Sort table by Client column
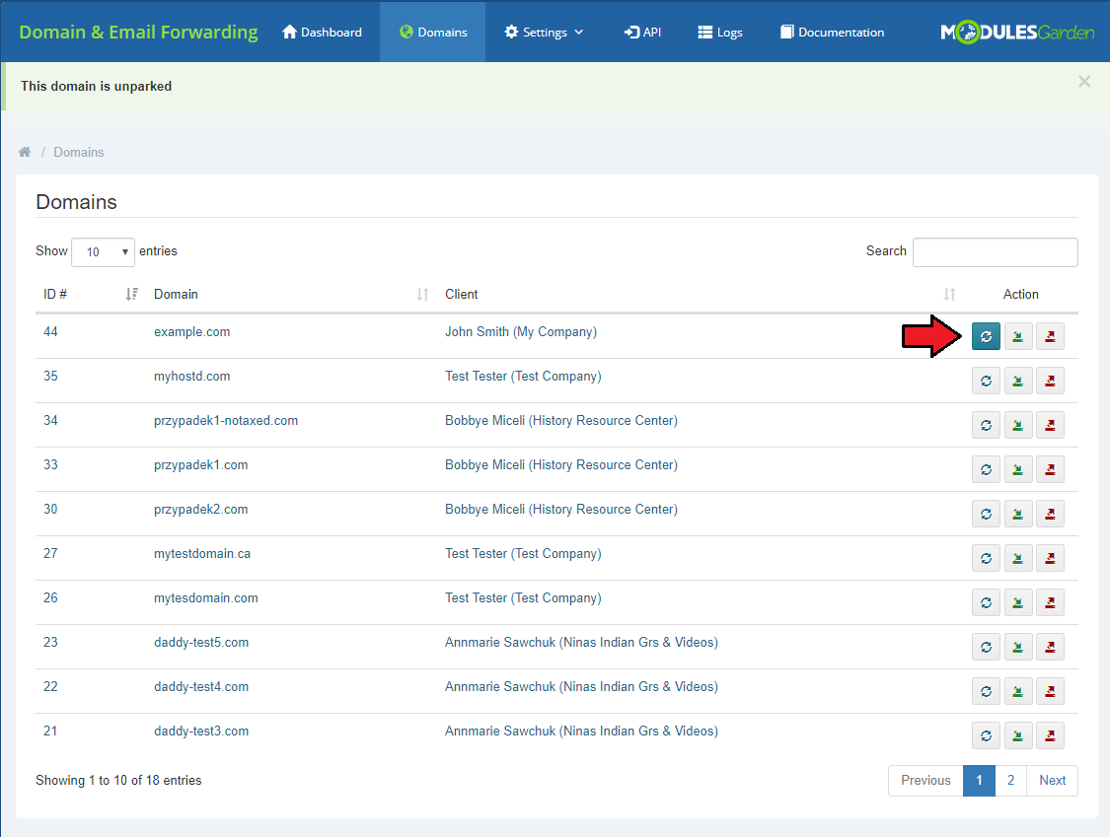 coord(701,295)
